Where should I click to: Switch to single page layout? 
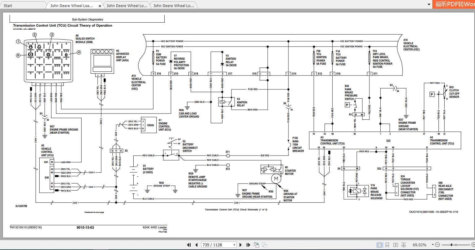tap(379, 245)
